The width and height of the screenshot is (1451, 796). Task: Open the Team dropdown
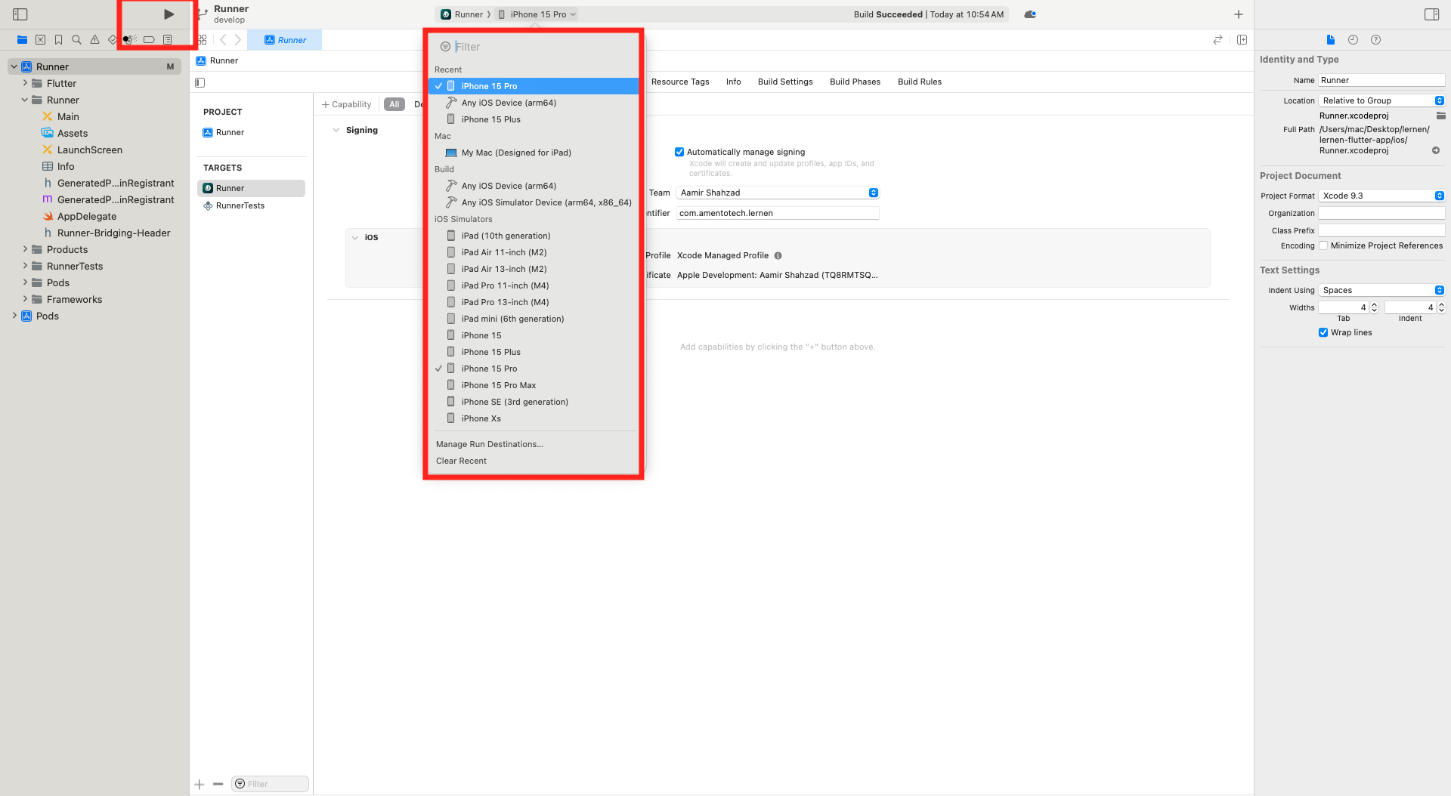pos(778,193)
